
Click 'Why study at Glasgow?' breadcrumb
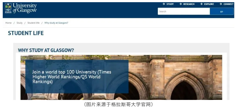[56, 23]
